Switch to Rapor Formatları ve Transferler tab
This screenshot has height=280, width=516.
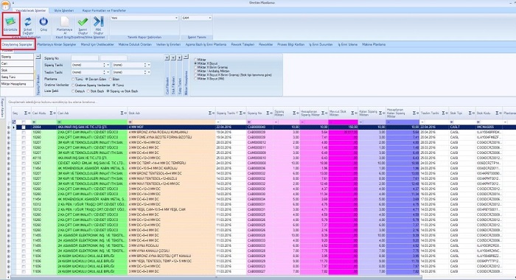(x=104, y=10)
